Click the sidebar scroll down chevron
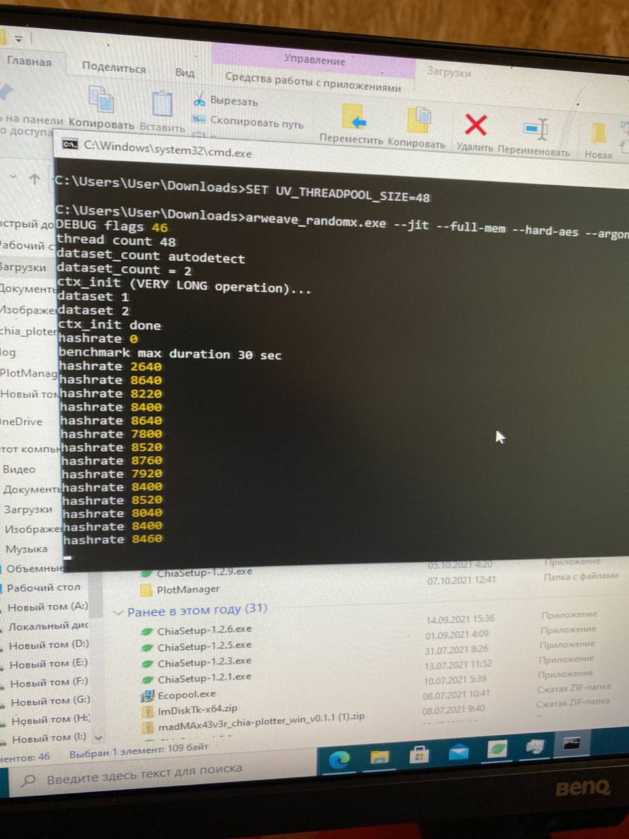Screen dimensions: 629x839 tap(98, 737)
